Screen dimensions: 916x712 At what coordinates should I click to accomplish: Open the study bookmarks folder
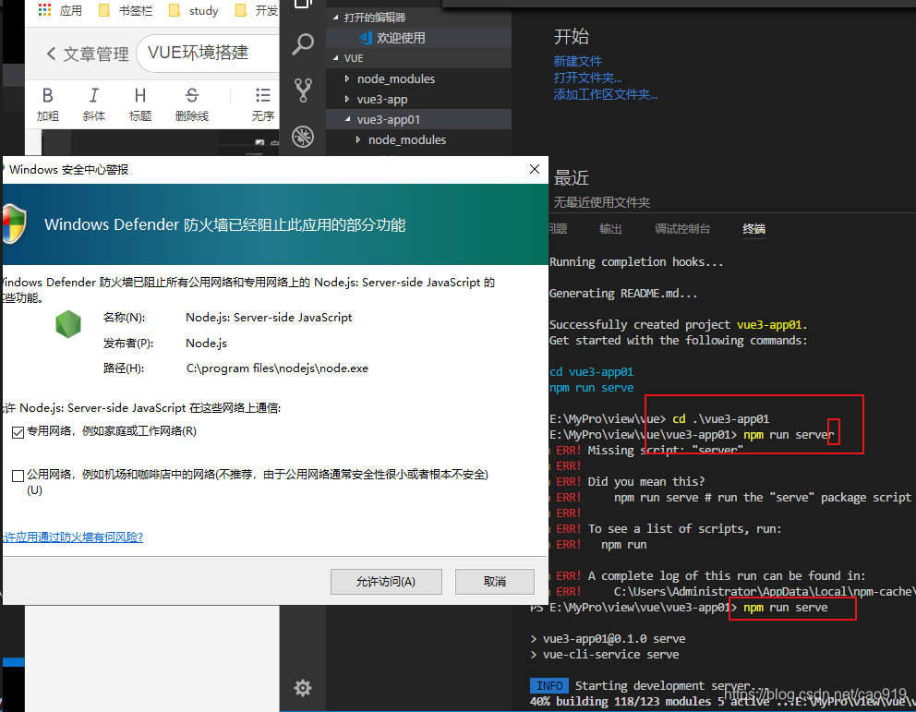(x=193, y=10)
